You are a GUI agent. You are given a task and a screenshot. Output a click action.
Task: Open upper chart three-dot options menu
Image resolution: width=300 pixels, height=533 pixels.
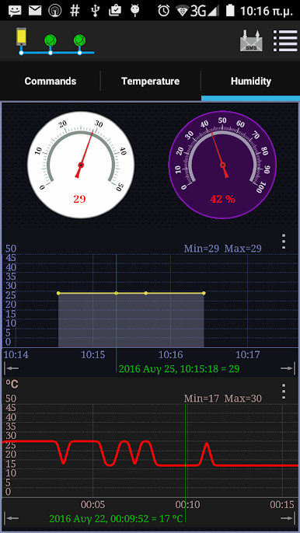(284, 242)
